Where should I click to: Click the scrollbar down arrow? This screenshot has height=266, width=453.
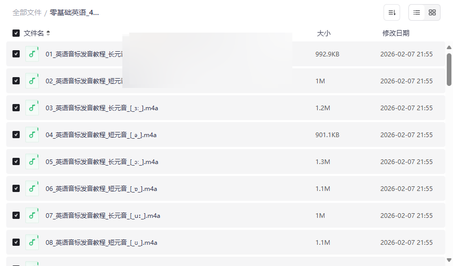click(449, 260)
